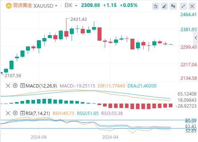
Task: Switch chart type via candlestick icon
Action: tap(173, 6)
